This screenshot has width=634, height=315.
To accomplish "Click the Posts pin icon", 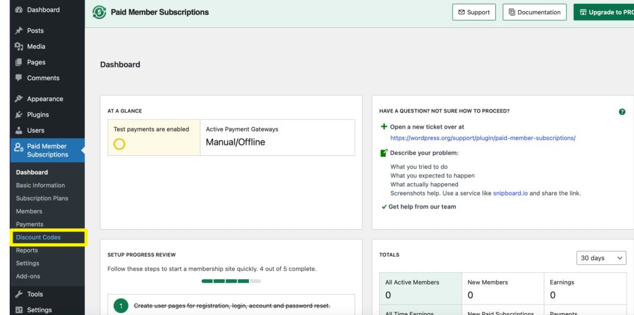I will 19,31.
